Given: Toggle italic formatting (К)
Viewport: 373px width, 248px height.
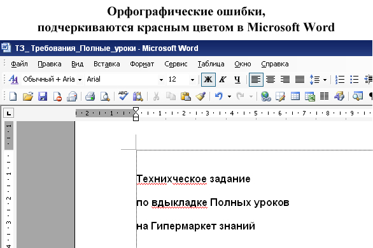Looking at the screenshot, I should pos(223,80).
